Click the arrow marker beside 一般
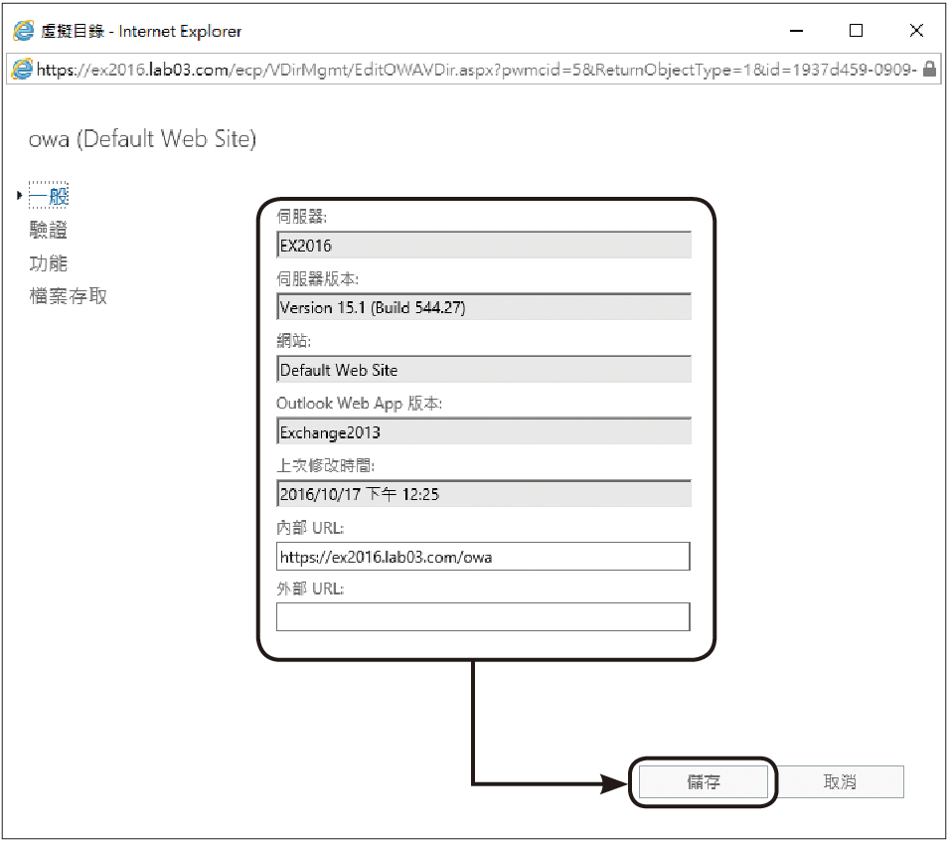 [20, 195]
